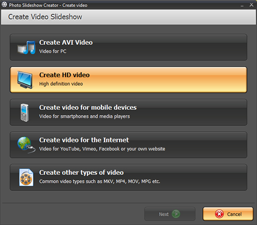Click the green arrow icon beside Next

(176, 214)
